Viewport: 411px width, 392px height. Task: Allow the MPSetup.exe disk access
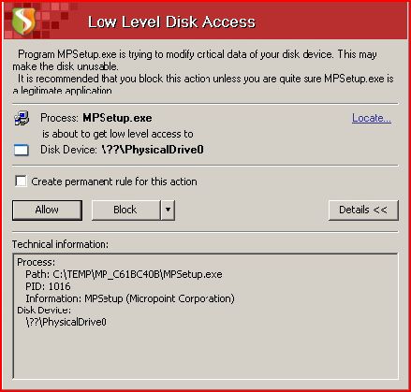click(x=47, y=210)
